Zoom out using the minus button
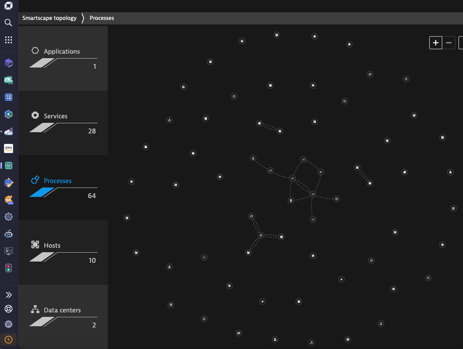 point(449,42)
